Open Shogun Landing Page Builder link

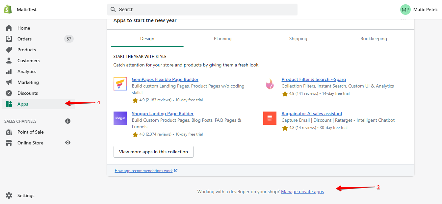(163, 114)
